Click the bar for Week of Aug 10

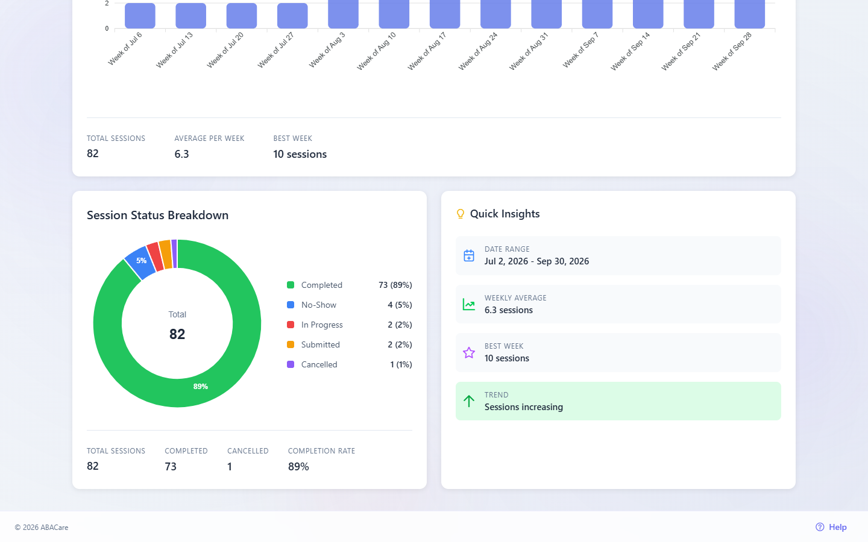tap(394, 14)
